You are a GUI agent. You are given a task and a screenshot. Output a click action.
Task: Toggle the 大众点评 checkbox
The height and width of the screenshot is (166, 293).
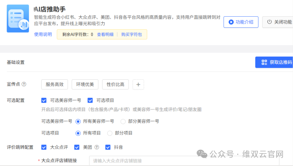point(44,147)
